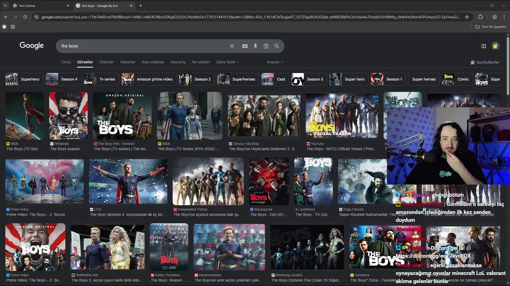
Task: Open The Boys Wiki Fandom thumbnail
Action: click(122, 116)
